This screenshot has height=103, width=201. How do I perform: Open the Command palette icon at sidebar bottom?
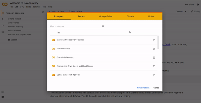click(x=3, y=92)
